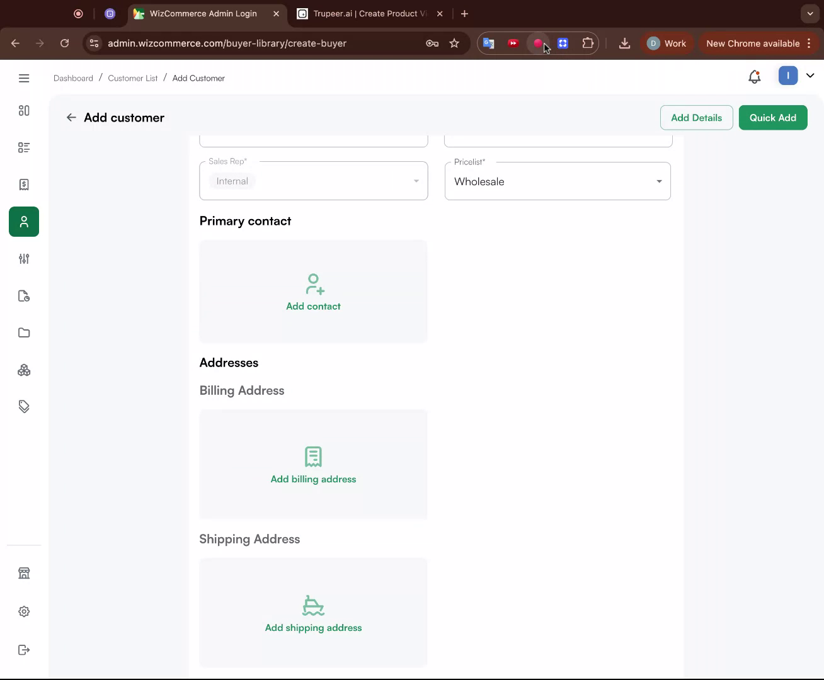Open the password key icon in address bar
The height and width of the screenshot is (680, 824).
tap(432, 43)
